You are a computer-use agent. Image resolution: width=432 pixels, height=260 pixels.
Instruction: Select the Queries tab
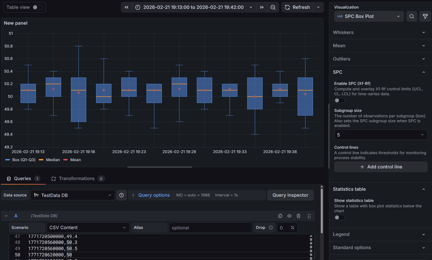click(x=23, y=179)
